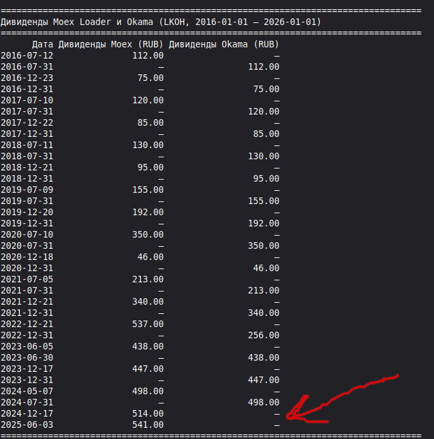The image size is (434, 439).
Task: Select the Moex value 46.00
Action: pos(151,257)
